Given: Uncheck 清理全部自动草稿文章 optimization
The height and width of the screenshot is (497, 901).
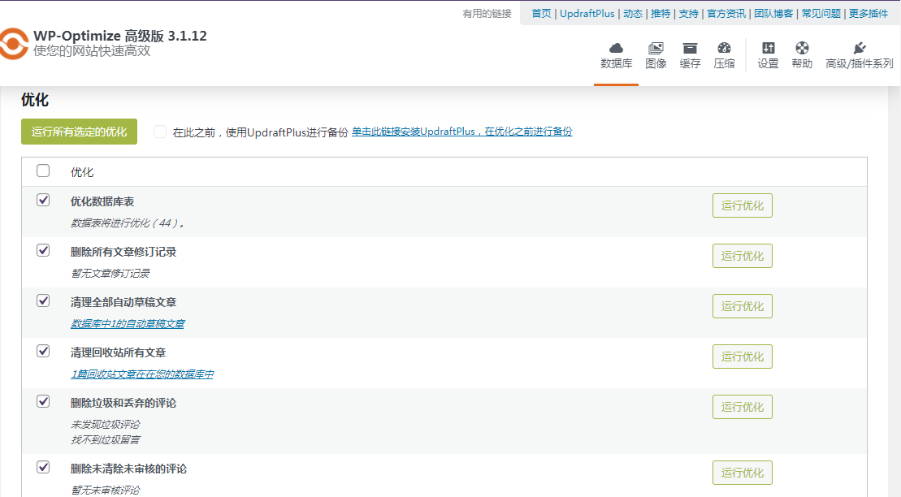Looking at the screenshot, I should click(x=43, y=301).
